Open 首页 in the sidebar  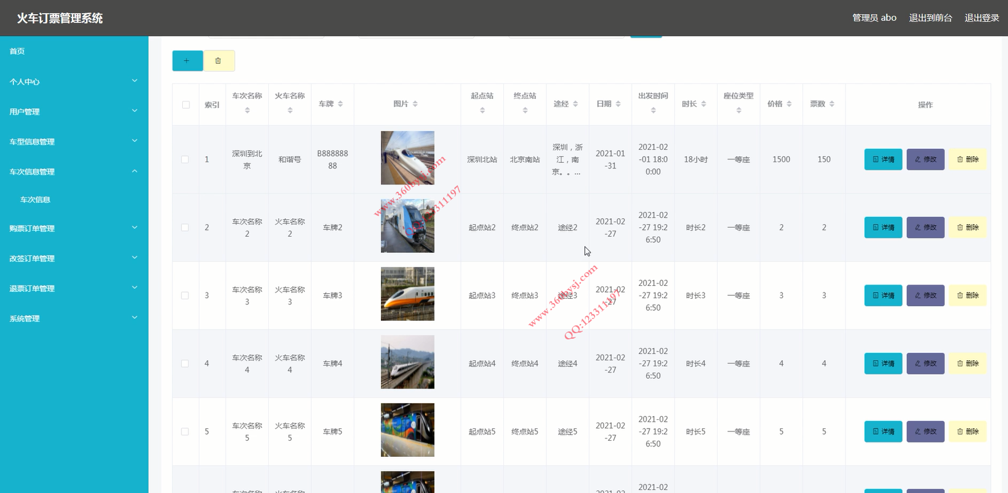pos(74,52)
